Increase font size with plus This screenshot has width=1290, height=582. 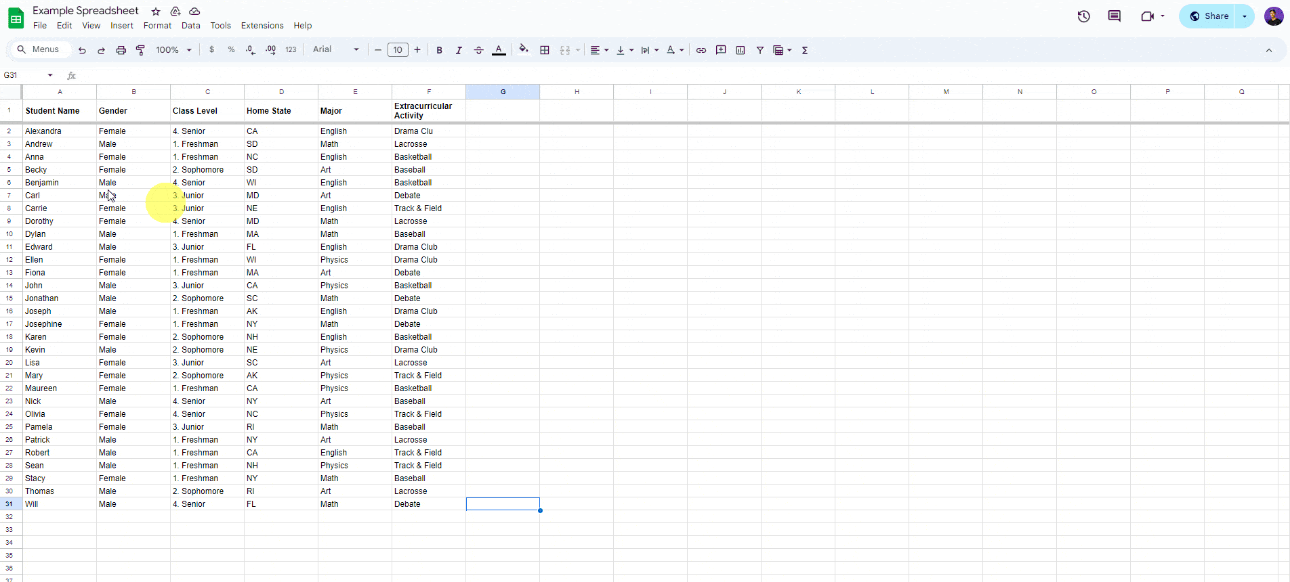point(417,50)
